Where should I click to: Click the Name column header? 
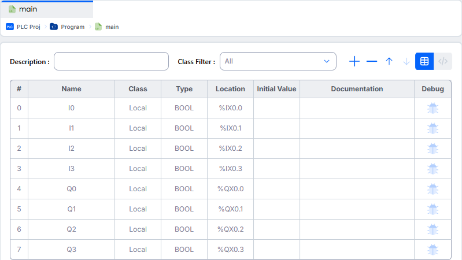(71, 89)
